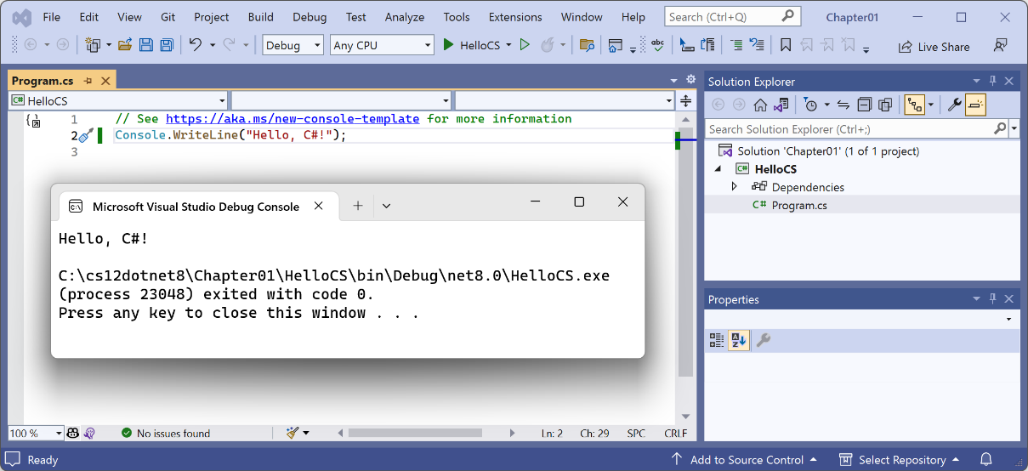Toggle Categorized view in the Properties panel

717,340
